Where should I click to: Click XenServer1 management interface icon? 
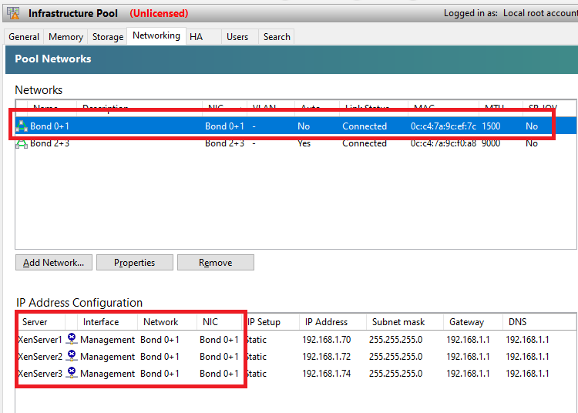pos(72,339)
